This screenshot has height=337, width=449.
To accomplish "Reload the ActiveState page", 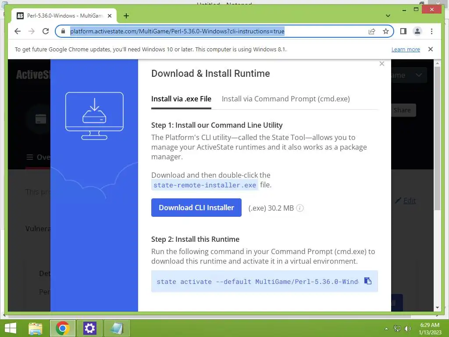I will pos(46,31).
